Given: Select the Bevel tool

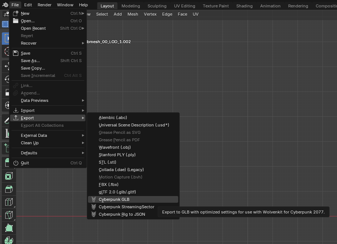Looking at the screenshot, I should tap(9, 189).
